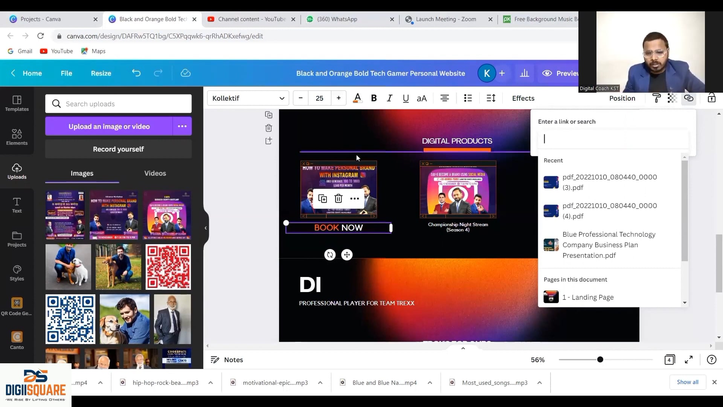The image size is (723, 407).
Task: Open the analytics bar chart icon
Action: [525, 73]
